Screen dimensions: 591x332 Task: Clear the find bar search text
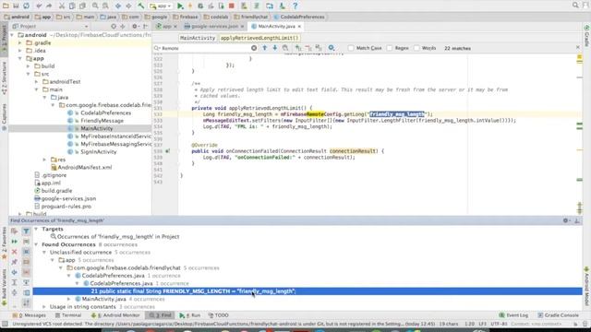click(x=254, y=48)
